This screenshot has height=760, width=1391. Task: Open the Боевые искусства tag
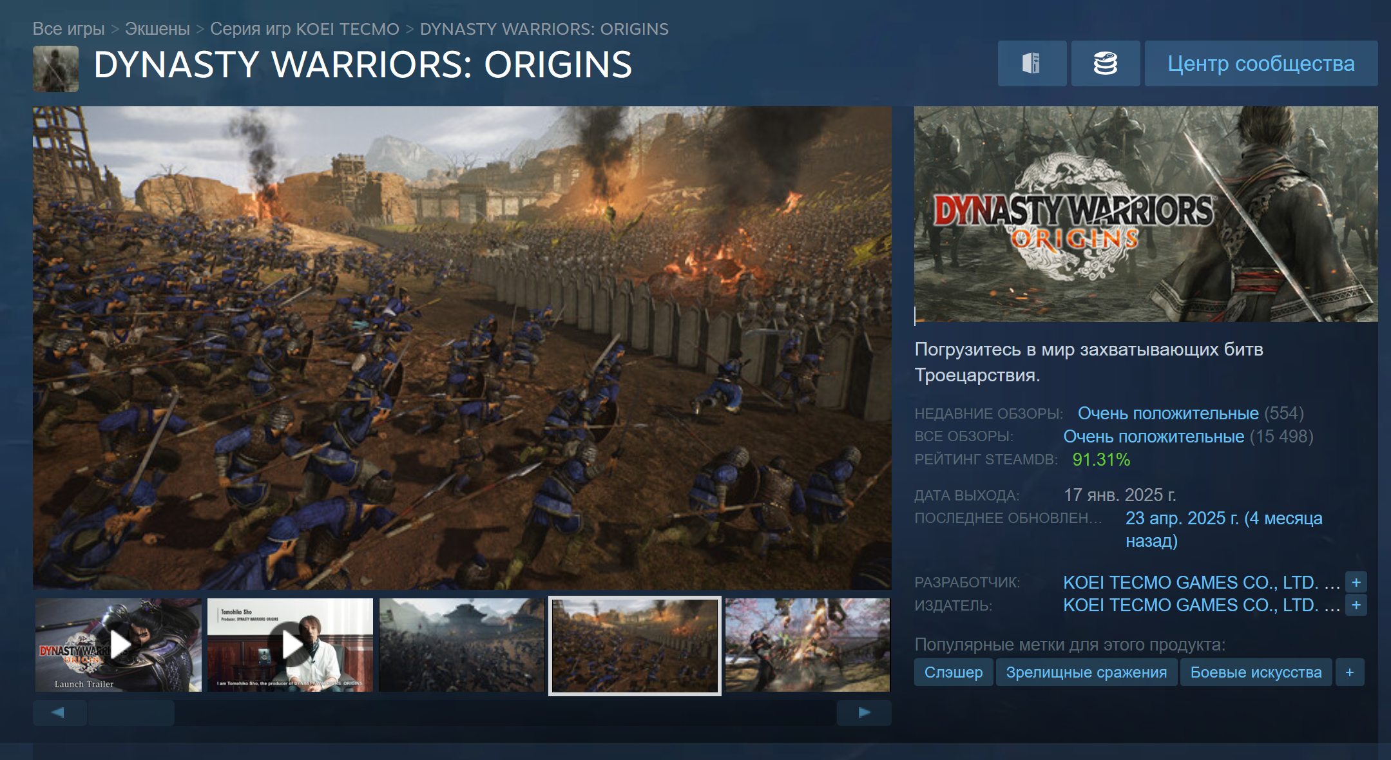[1255, 672]
